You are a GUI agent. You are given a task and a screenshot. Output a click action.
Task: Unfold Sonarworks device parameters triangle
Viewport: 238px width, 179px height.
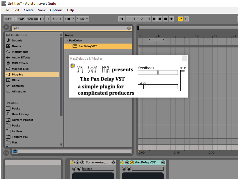(77, 162)
